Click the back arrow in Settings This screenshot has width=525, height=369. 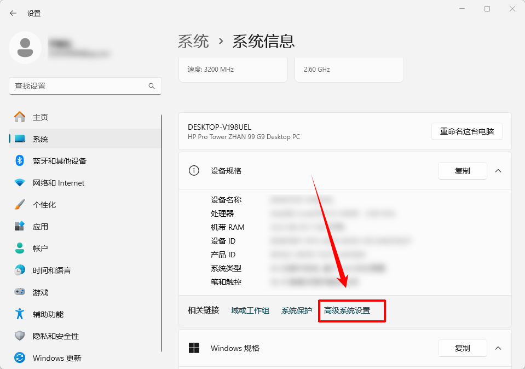[13, 13]
